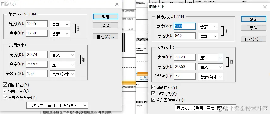Open height 厘米 unit dropdown in left dialog

tap(63, 64)
